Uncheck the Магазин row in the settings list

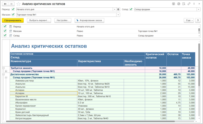(x=5, y=31)
